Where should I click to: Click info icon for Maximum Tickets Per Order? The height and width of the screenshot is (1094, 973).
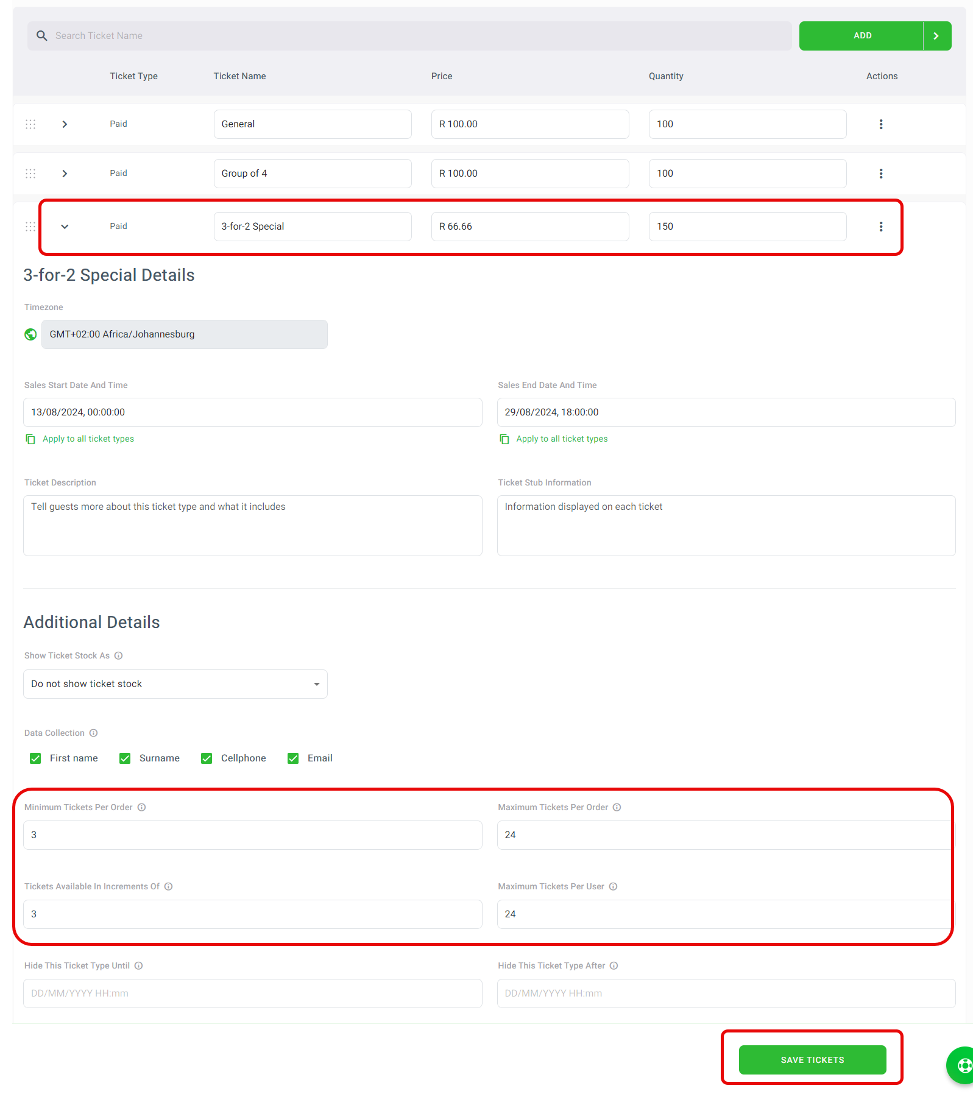(617, 808)
